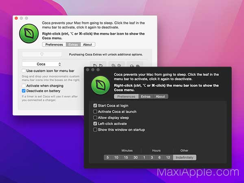Set timer to 10 minutes
This screenshot has height=183, width=244.
click(116, 157)
